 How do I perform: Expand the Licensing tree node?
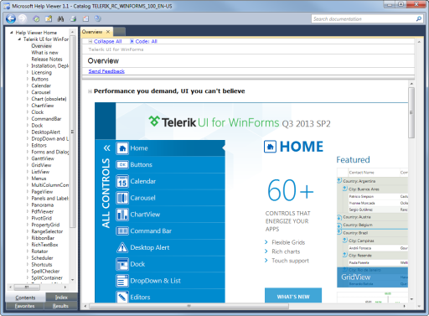(x=28, y=72)
